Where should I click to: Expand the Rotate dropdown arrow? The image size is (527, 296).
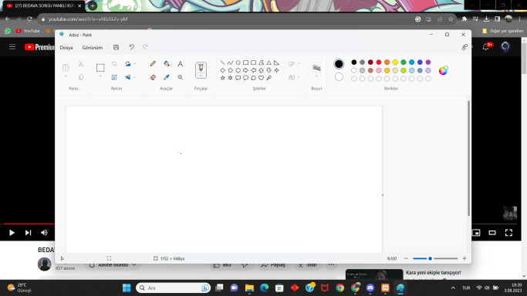(x=135, y=64)
